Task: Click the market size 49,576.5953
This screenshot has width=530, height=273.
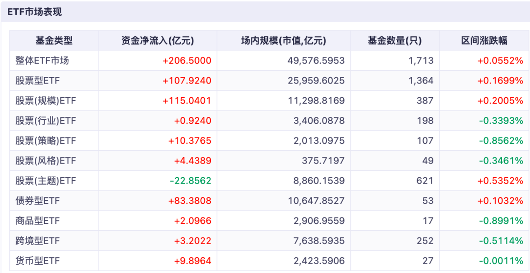Action: click(x=317, y=61)
